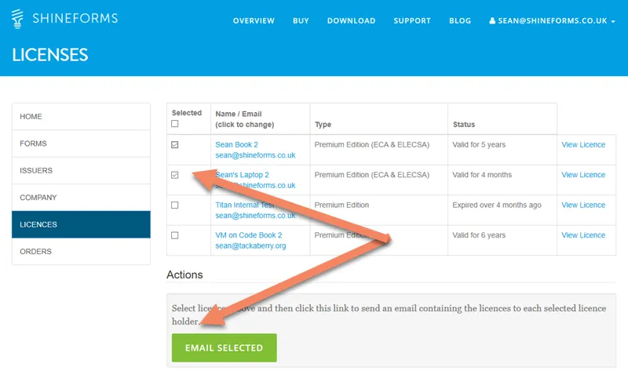Click sean@shineforms.co.uk under Sean Book 2
Screen dimensions: 628x378
coord(256,155)
